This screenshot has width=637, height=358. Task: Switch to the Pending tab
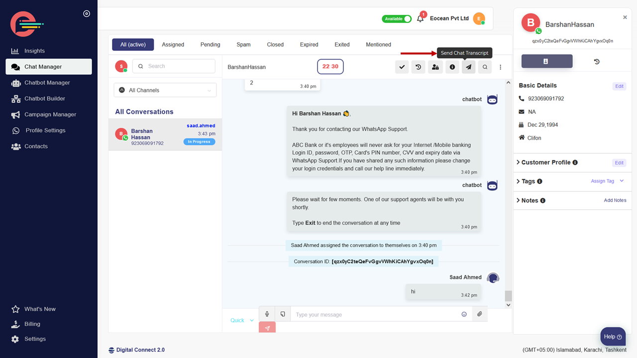[x=210, y=45]
